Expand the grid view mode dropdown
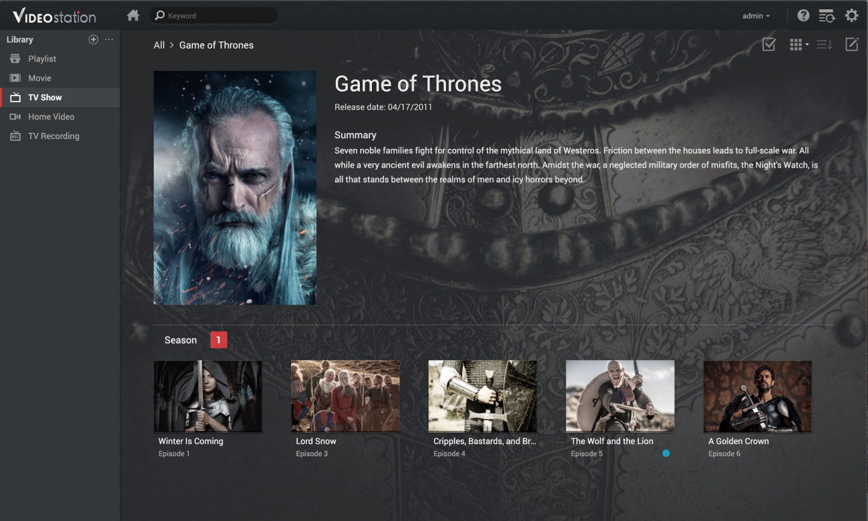Image resolution: width=868 pixels, height=521 pixels. click(x=799, y=45)
